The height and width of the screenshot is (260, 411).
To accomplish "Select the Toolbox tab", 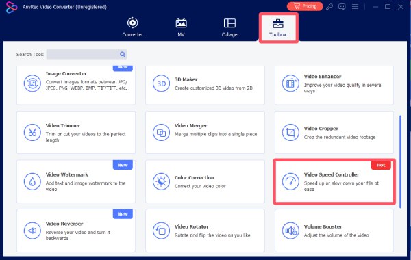I will pos(278,28).
